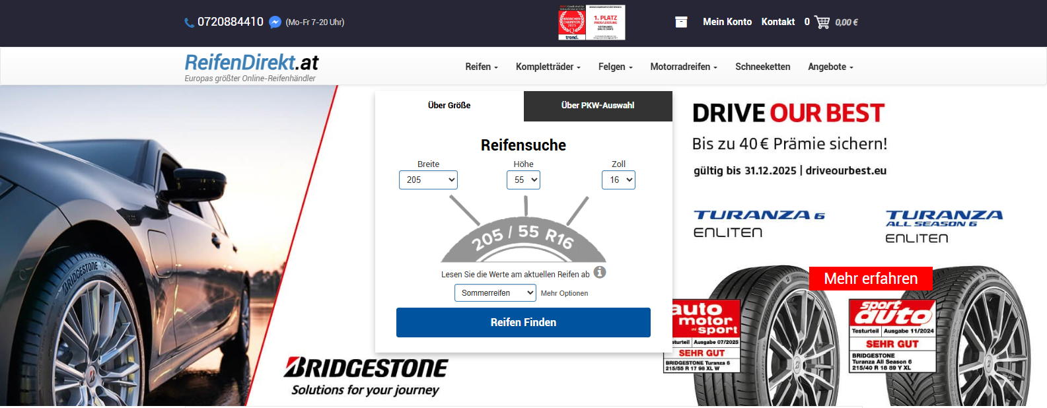Click the phone number 0720884410
Viewport: 1047px width, 408px height.
point(231,22)
